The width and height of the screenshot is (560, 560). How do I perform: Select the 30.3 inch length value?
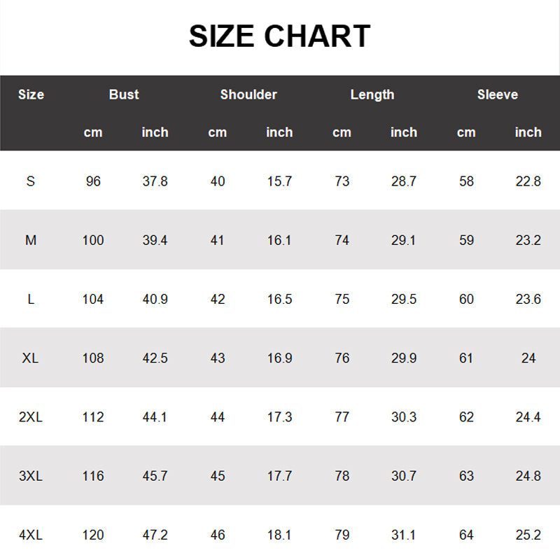pyautogui.click(x=404, y=417)
